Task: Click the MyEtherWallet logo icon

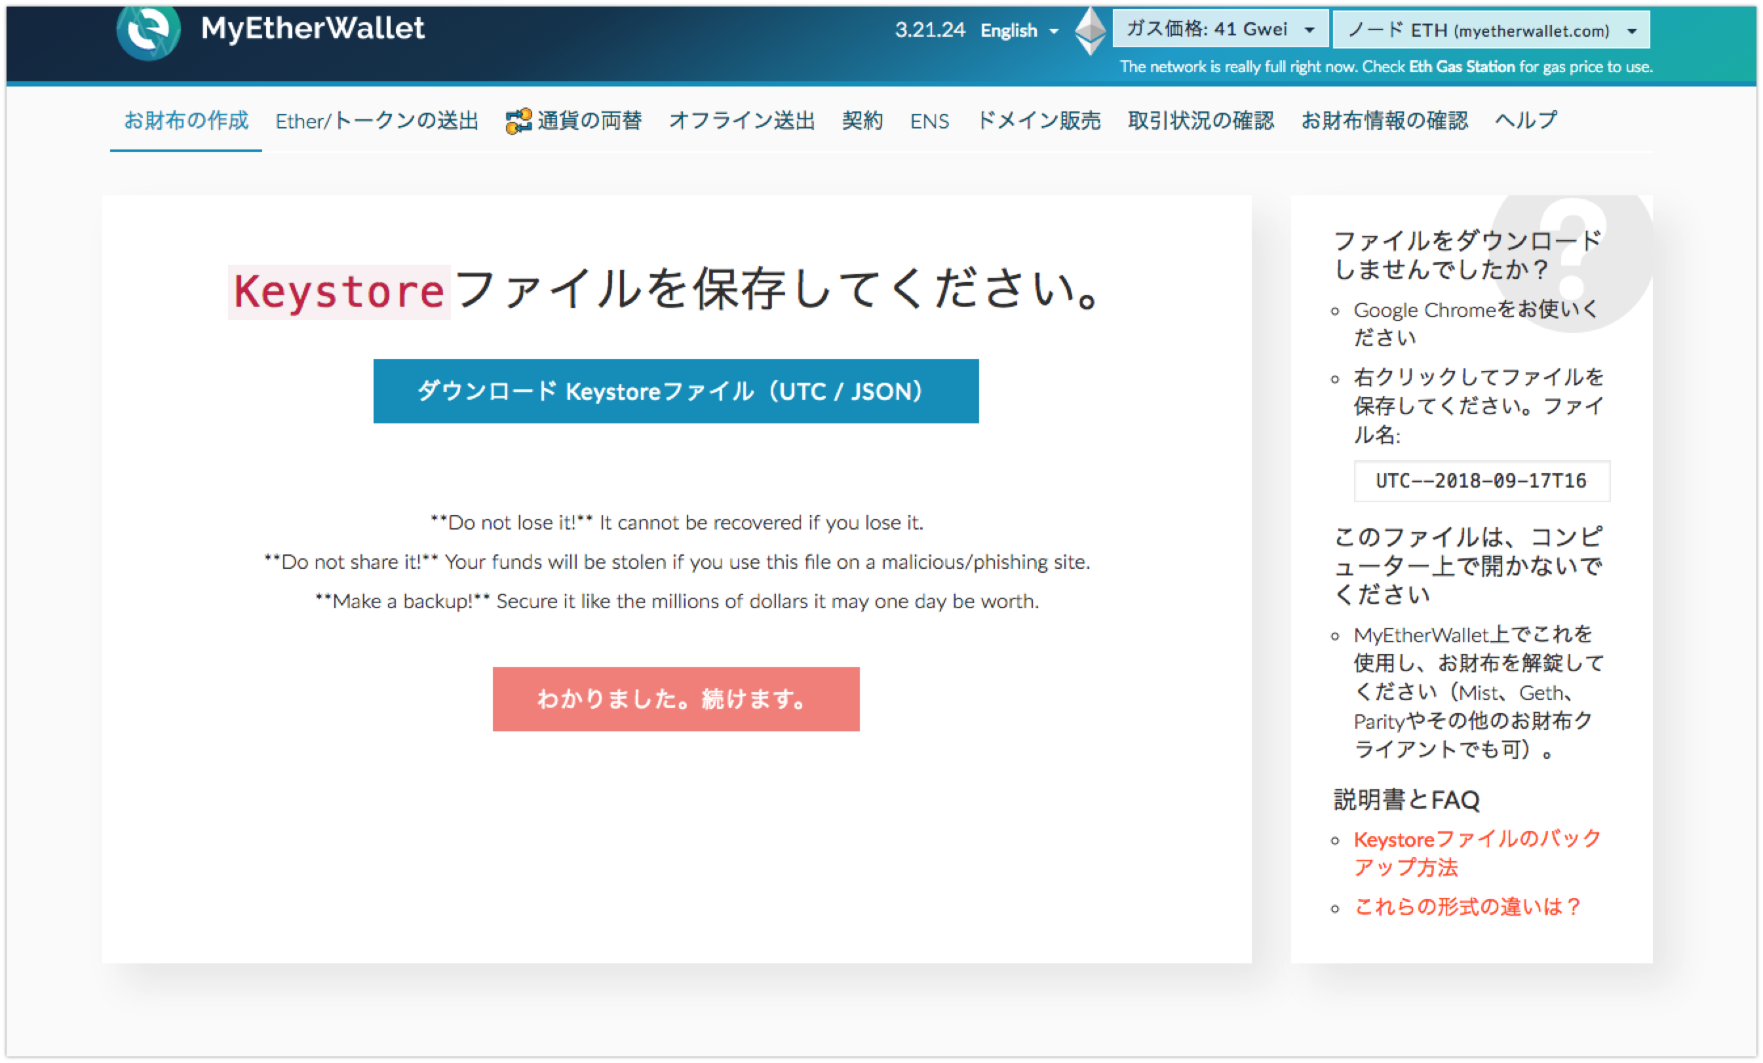Action: pos(148,31)
